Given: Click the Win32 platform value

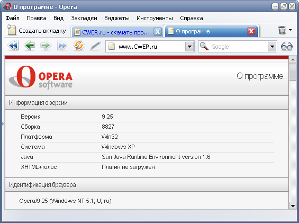Looking at the screenshot, I should (110, 137).
